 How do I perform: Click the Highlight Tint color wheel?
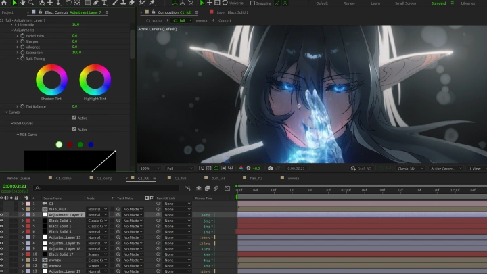pos(95,80)
